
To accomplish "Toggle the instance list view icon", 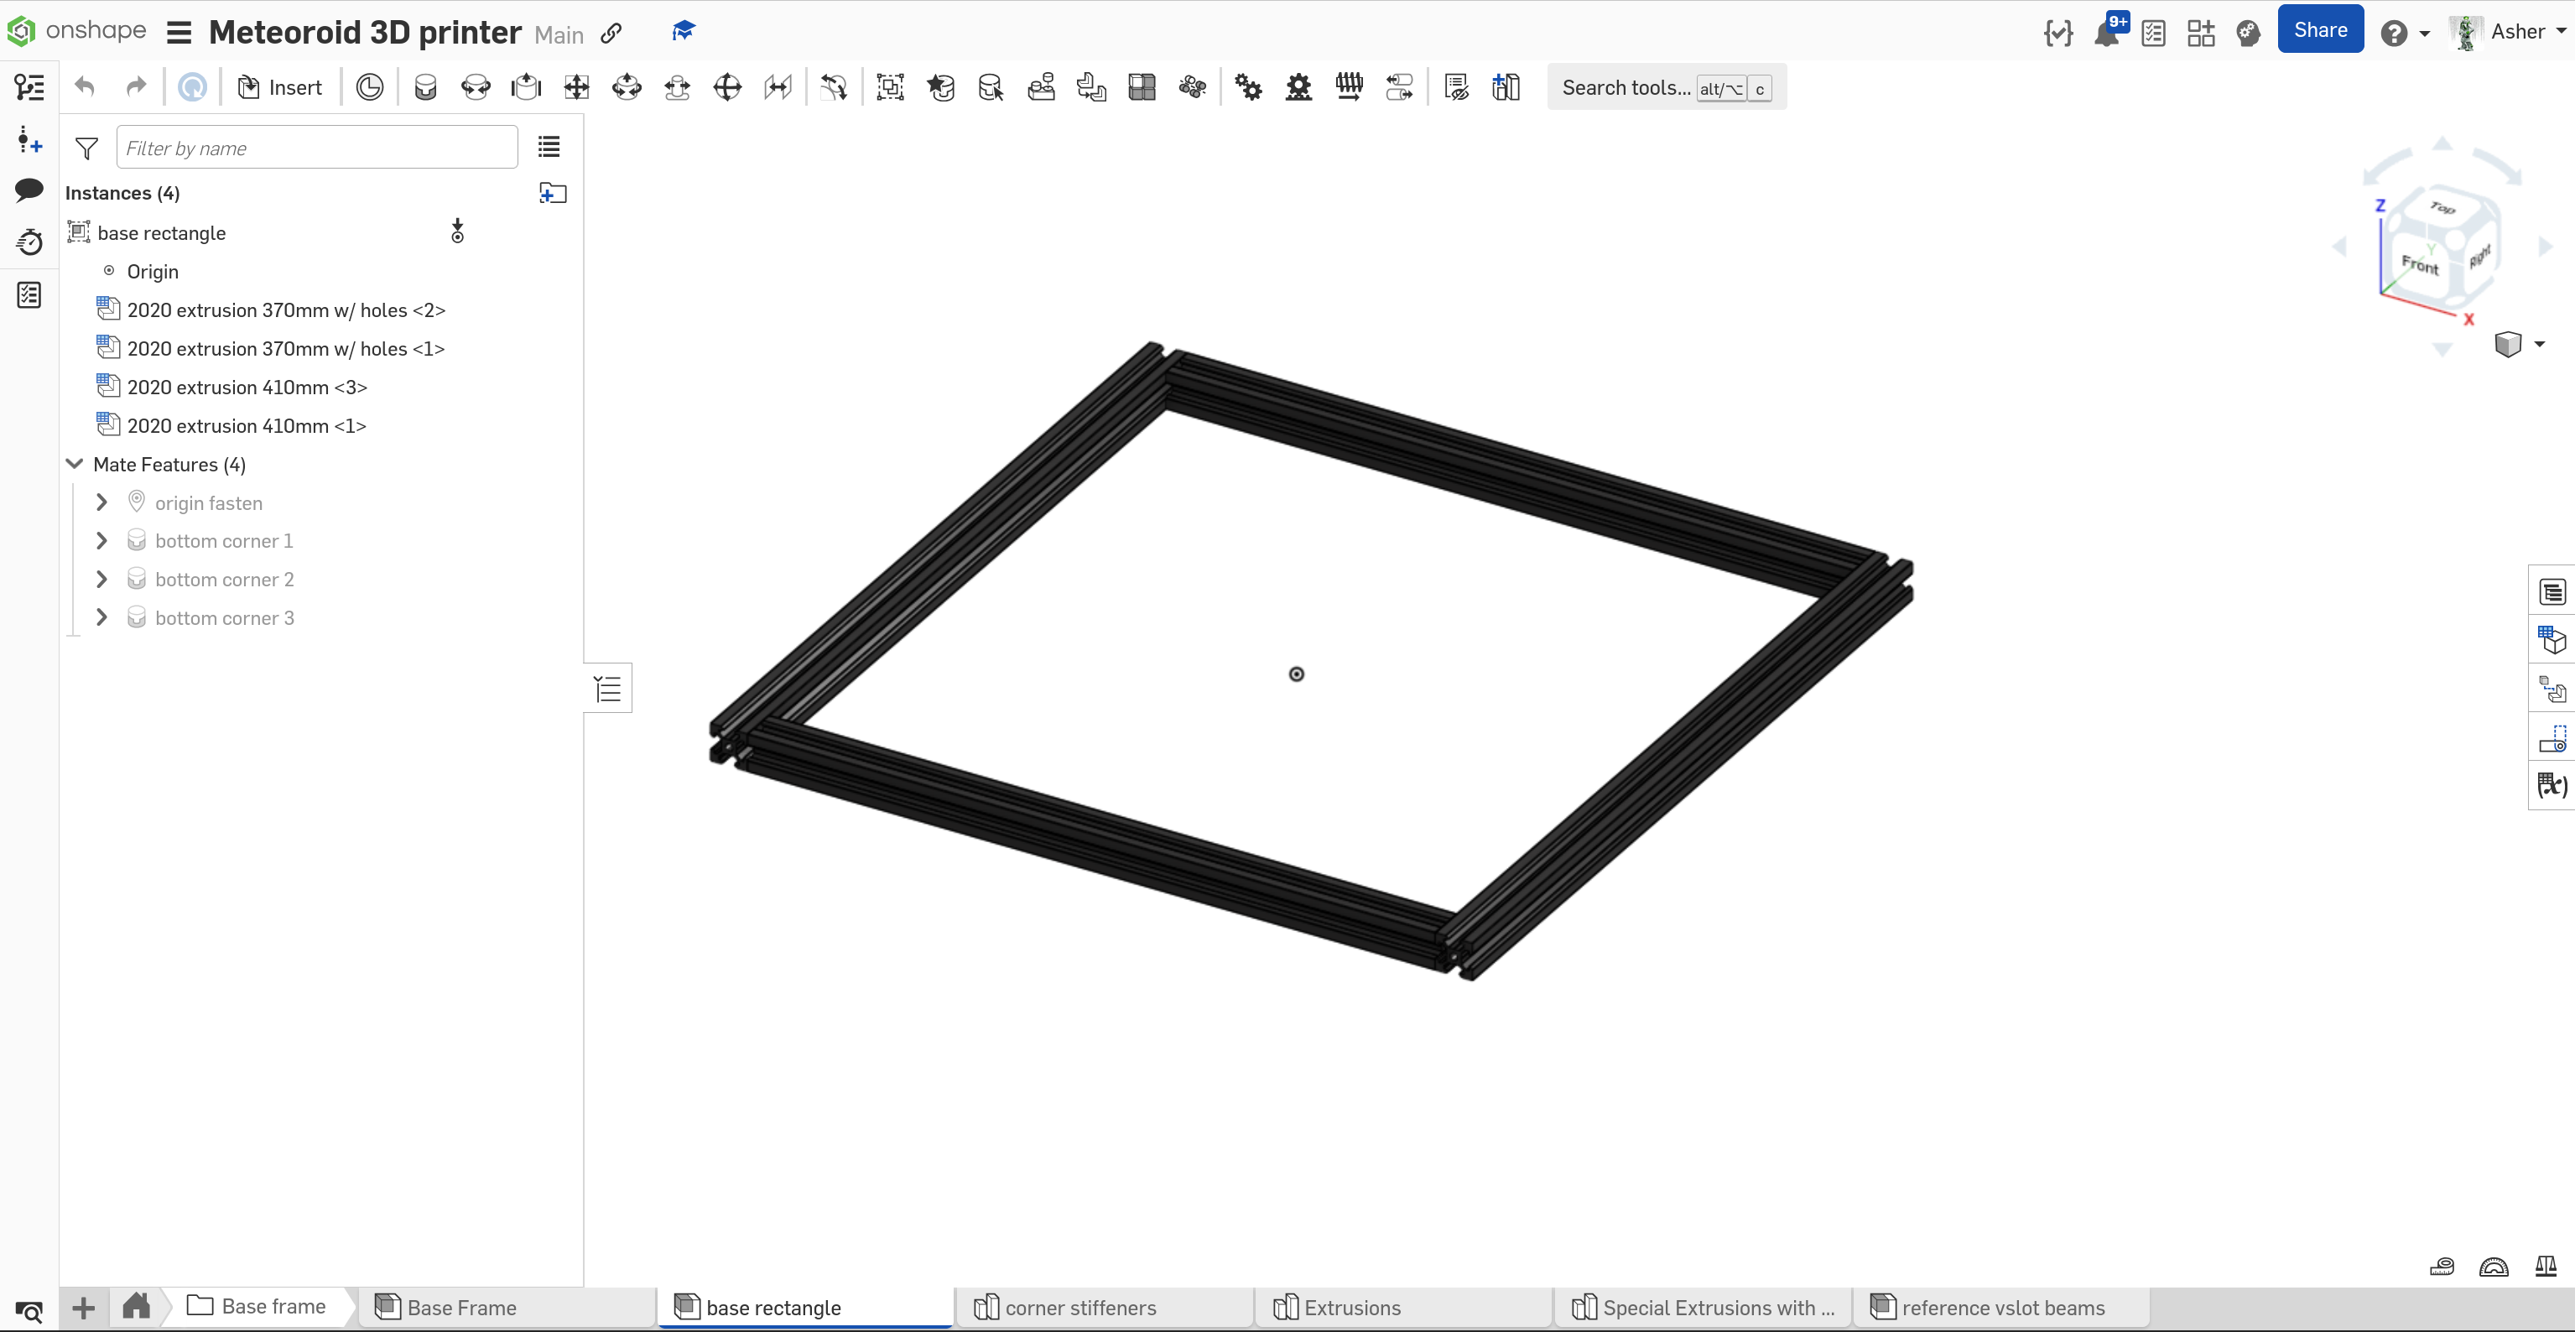I will point(549,147).
